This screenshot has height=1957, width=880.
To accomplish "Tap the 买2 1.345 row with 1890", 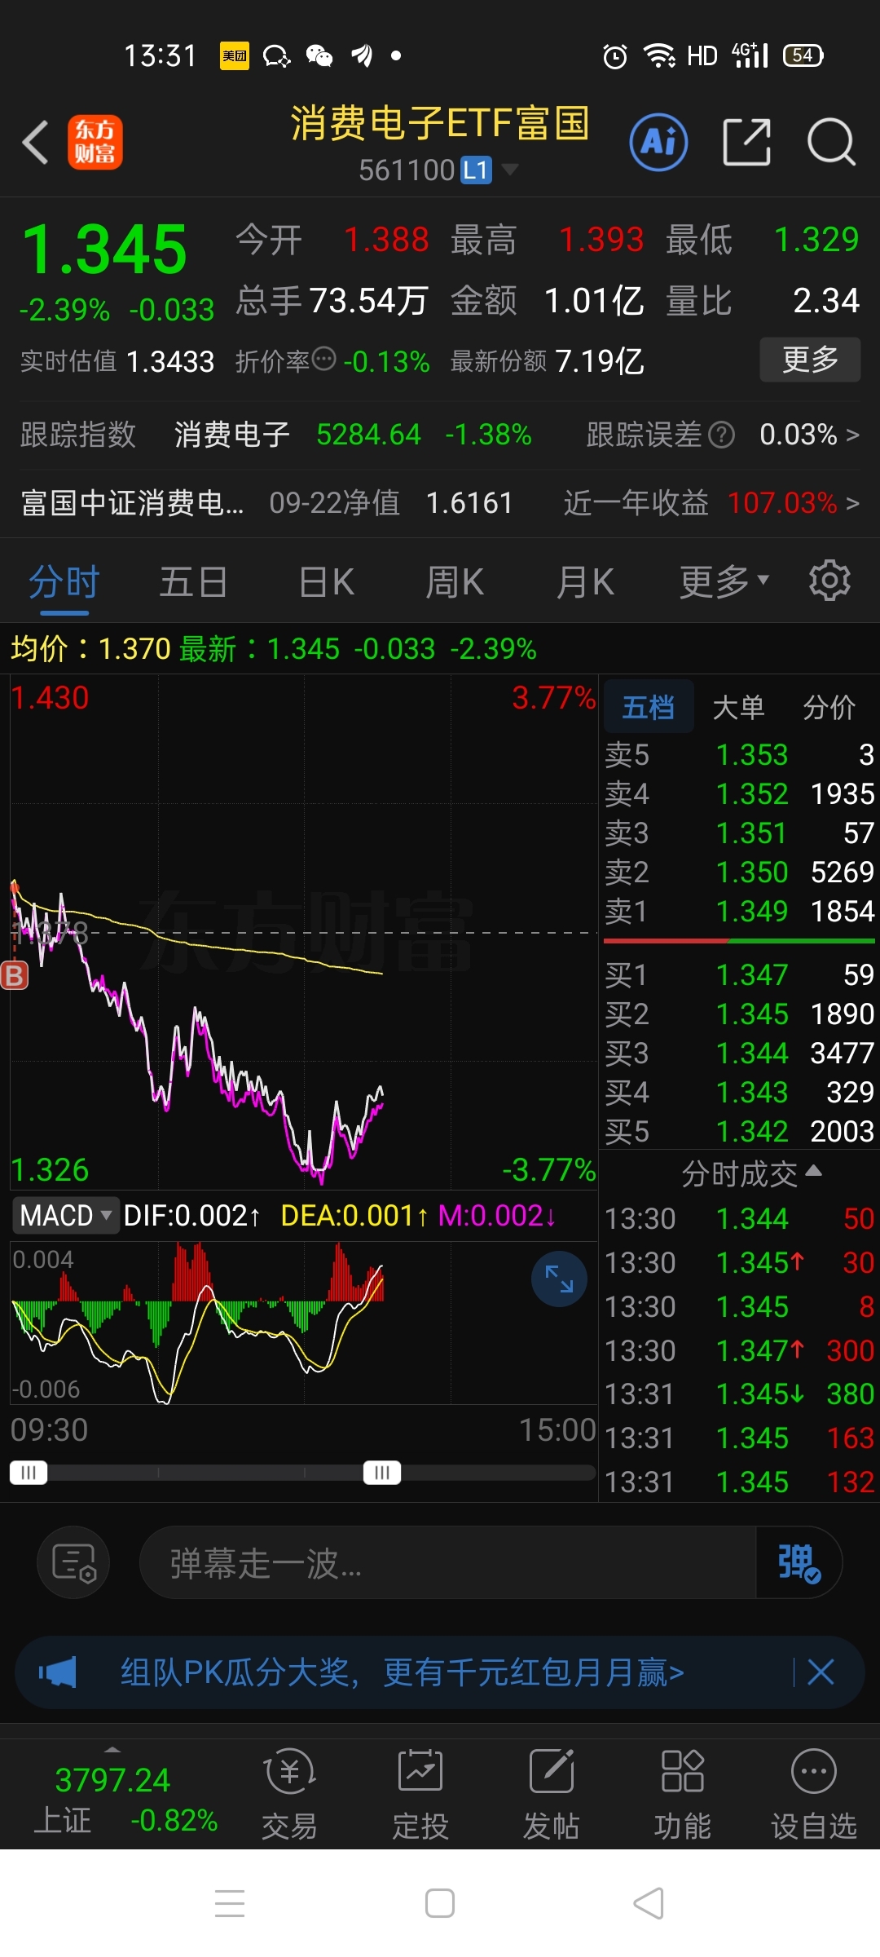I will coord(740,1014).
